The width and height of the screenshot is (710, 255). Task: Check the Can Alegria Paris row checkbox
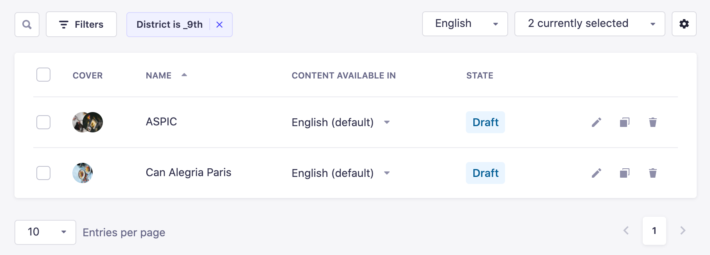[43, 173]
